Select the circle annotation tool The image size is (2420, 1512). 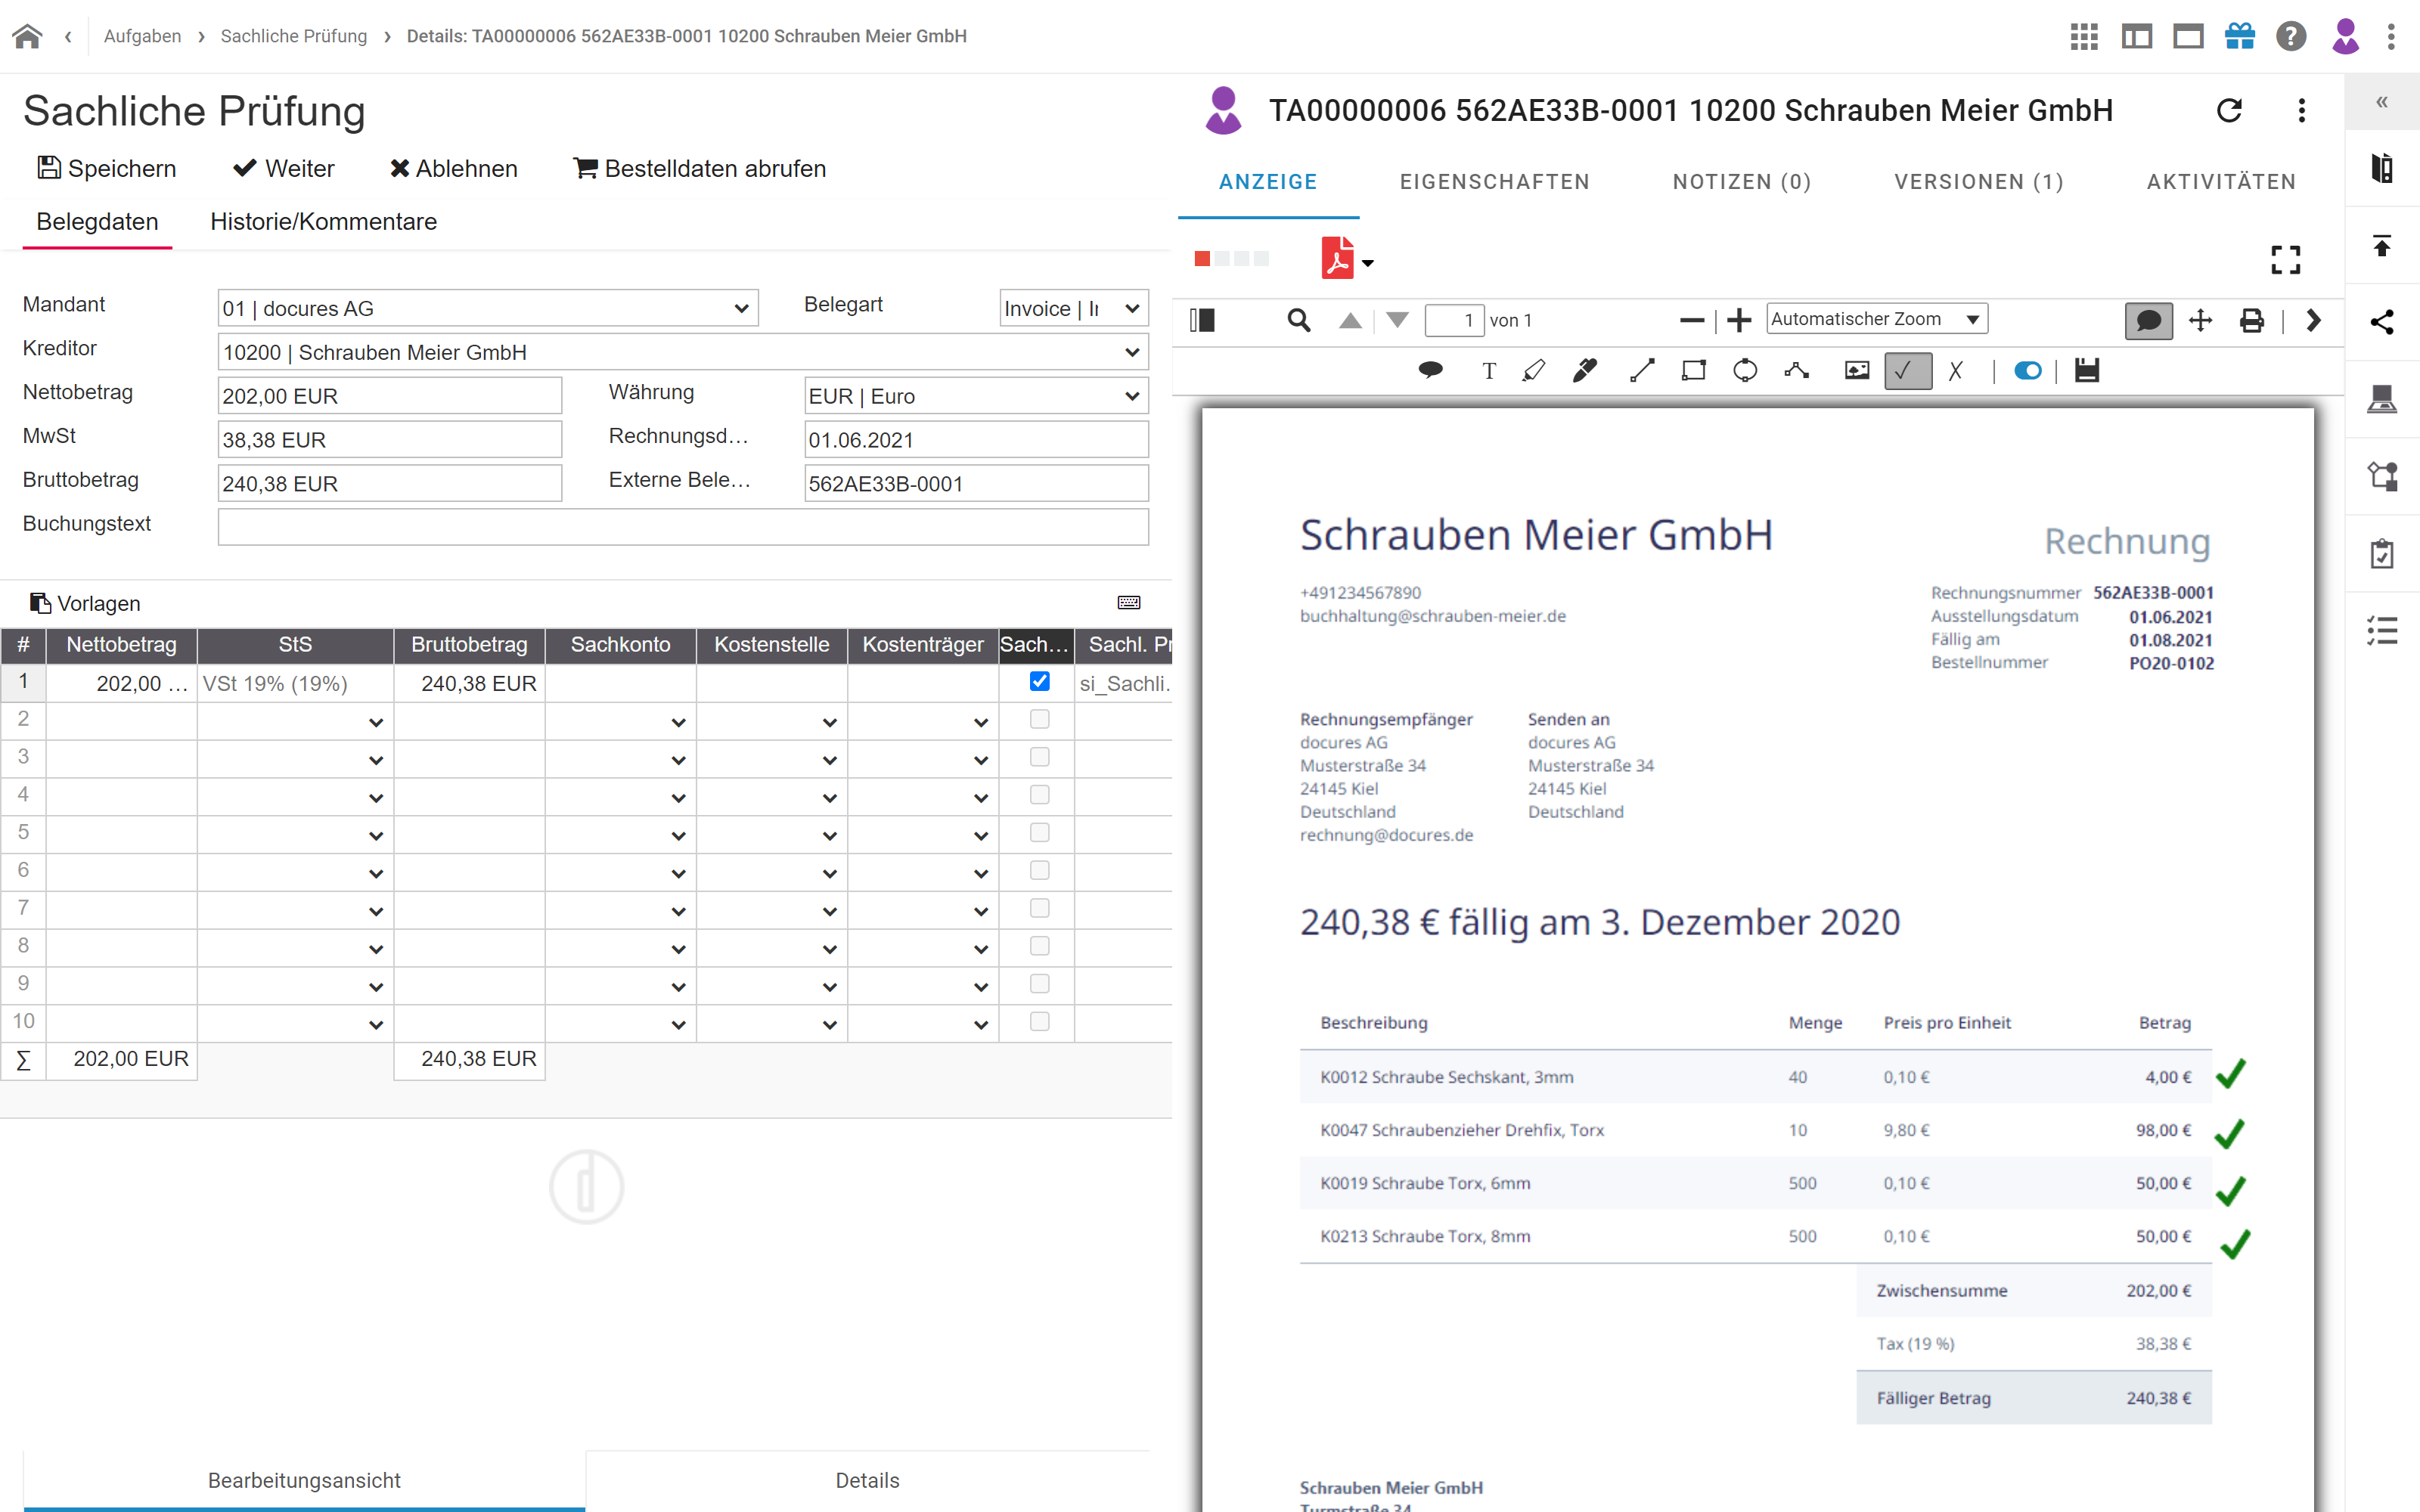pos(1745,371)
